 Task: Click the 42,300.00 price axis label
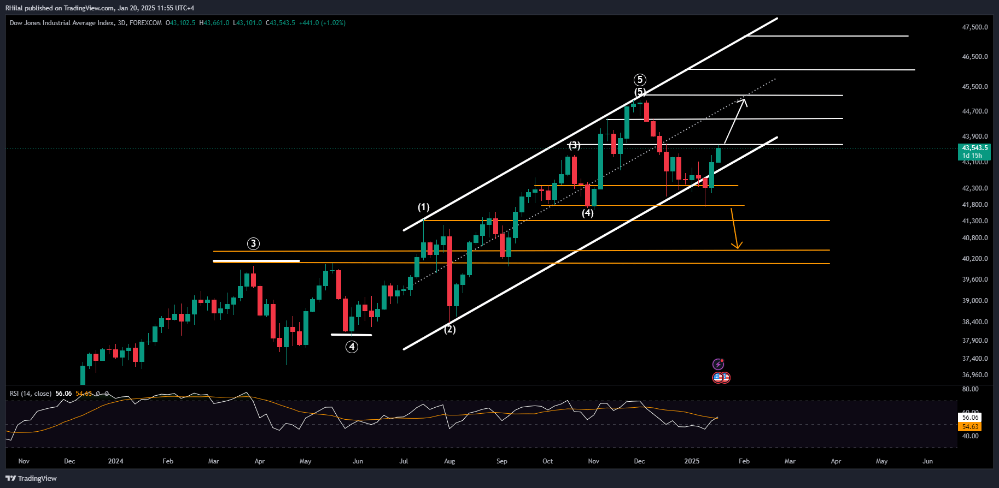(975, 188)
